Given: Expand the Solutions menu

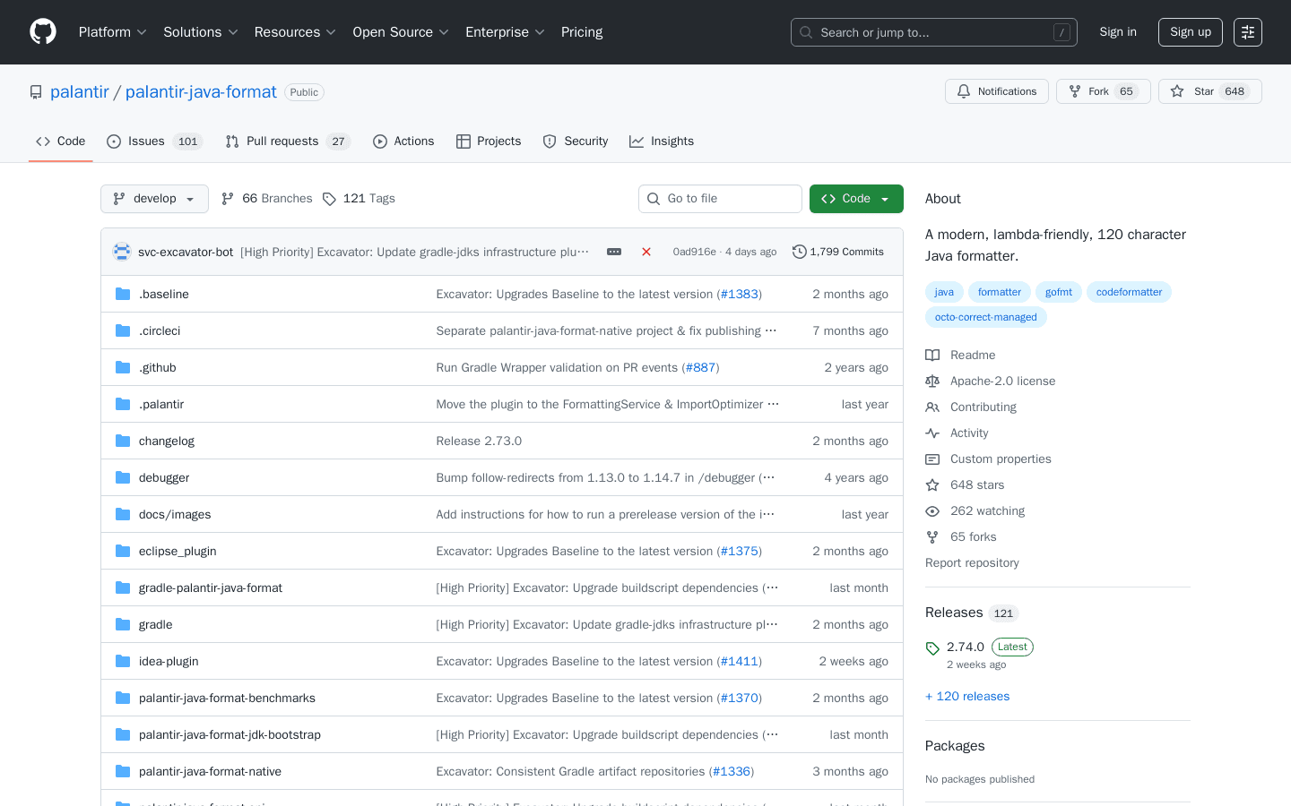Looking at the screenshot, I should click(200, 32).
